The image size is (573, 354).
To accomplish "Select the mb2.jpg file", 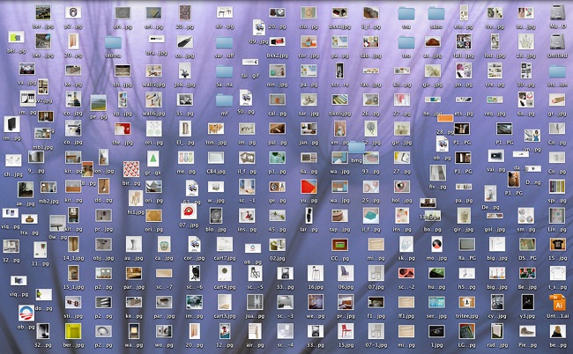I will tap(48, 188).
